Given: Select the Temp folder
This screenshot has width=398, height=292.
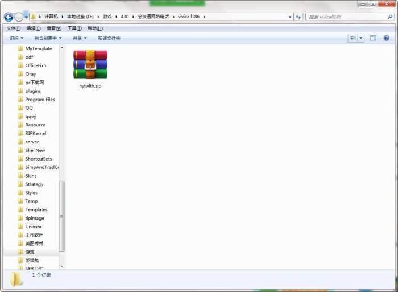Looking at the screenshot, I should (x=31, y=201).
